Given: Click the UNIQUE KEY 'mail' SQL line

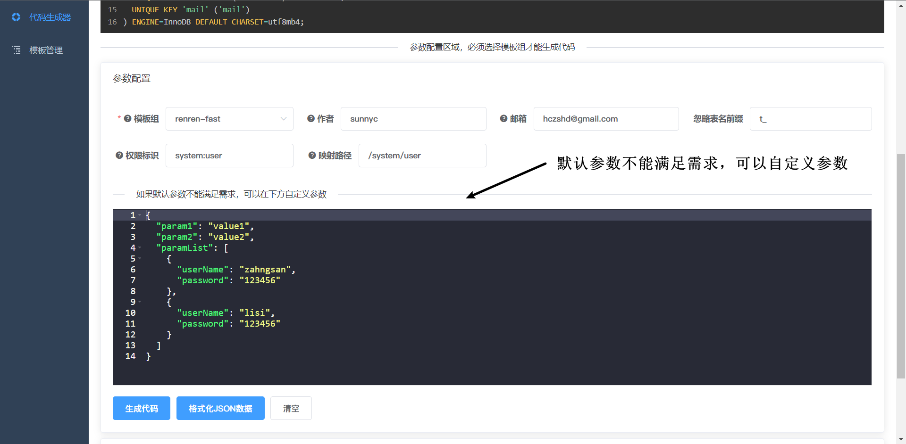Looking at the screenshot, I should click(x=191, y=9).
